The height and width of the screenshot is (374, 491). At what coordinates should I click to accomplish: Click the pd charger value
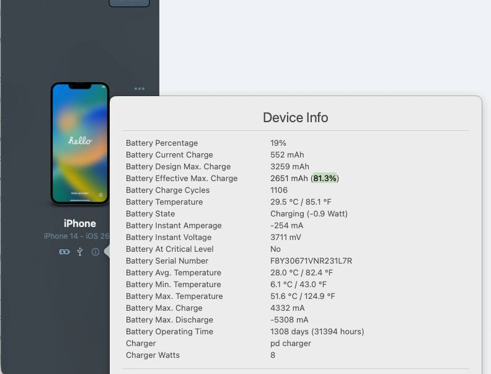click(x=291, y=344)
